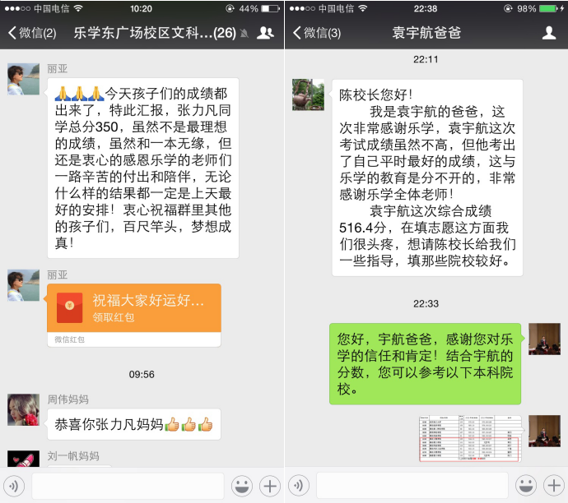Tap 丽亚's avatar on long message

click(x=24, y=79)
